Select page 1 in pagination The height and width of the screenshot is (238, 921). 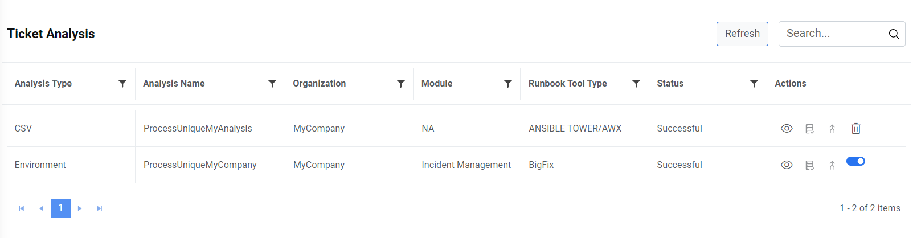click(61, 208)
